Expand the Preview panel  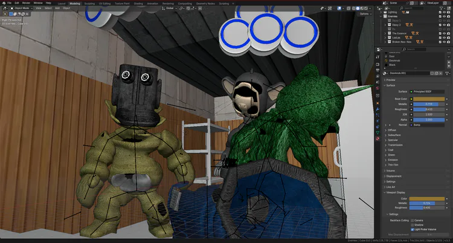(x=391, y=80)
